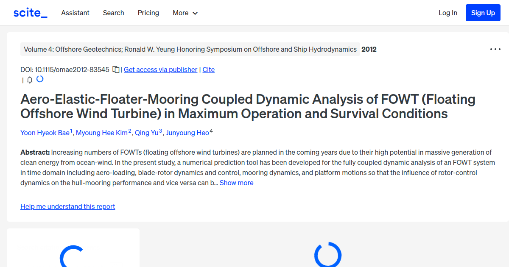Screen dimensions: 509x267
Task: Open the three-dot options menu
Action: pos(495,49)
